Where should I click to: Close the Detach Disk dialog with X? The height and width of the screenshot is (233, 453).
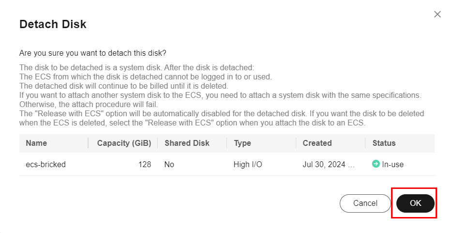[x=438, y=15]
